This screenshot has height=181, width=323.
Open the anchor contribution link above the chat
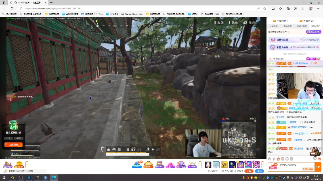[281, 21]
